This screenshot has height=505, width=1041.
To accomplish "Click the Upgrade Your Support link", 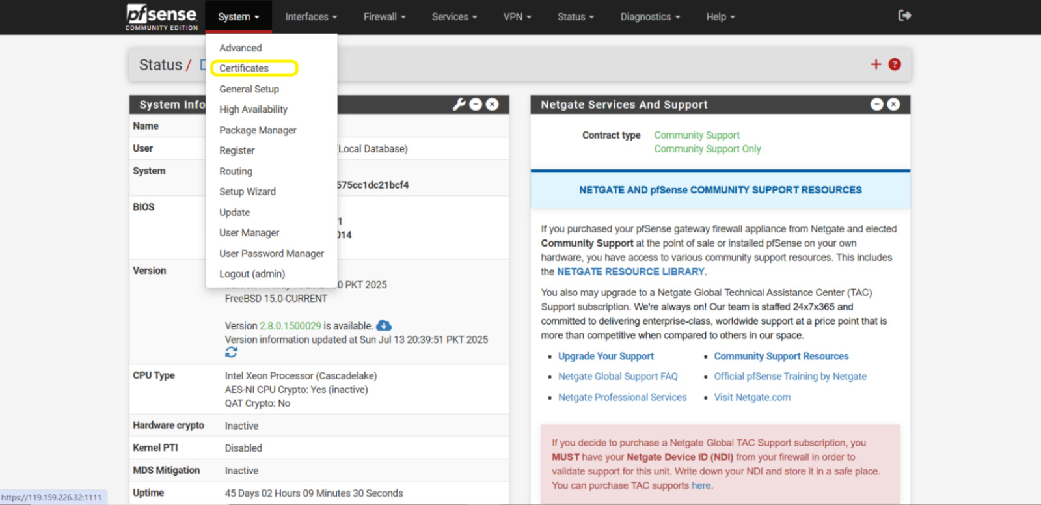I will coord(606,357).
